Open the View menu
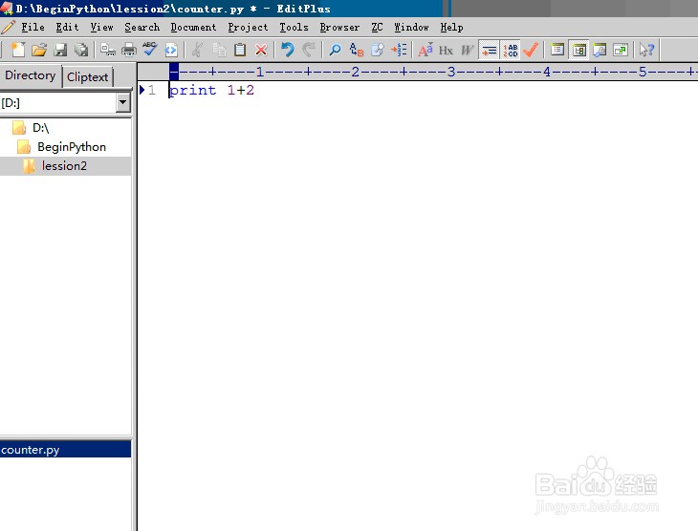This screenshot has width=698, height=531. pos(102,27)
